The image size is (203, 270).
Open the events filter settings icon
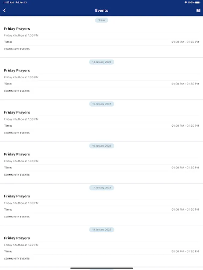198,10
